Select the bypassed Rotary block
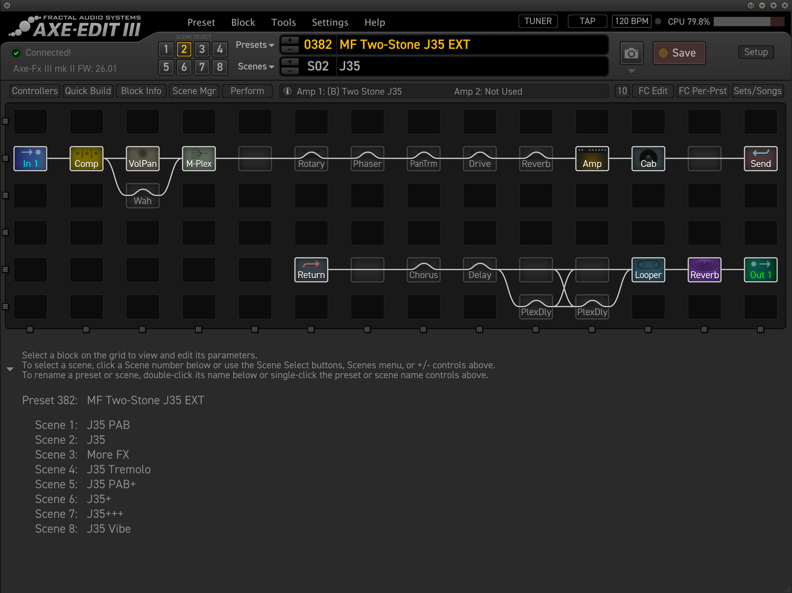 (311, 158)
